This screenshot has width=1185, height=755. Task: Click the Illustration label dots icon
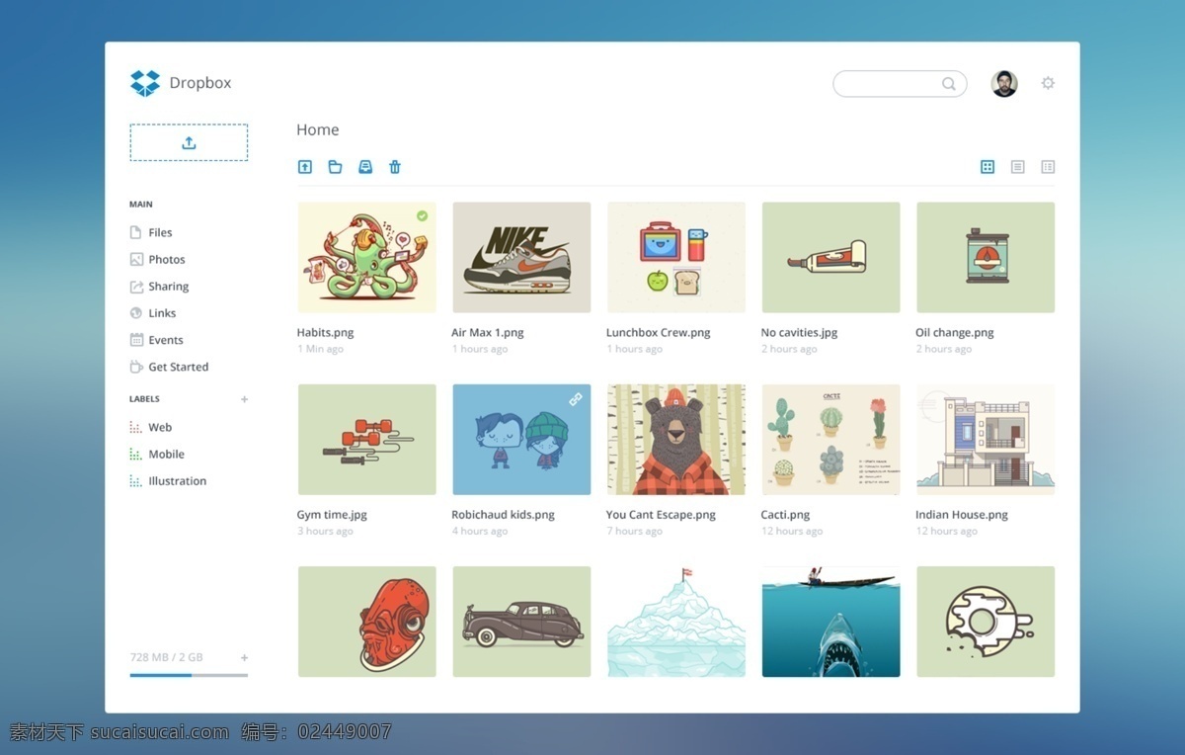pos(135,481)
